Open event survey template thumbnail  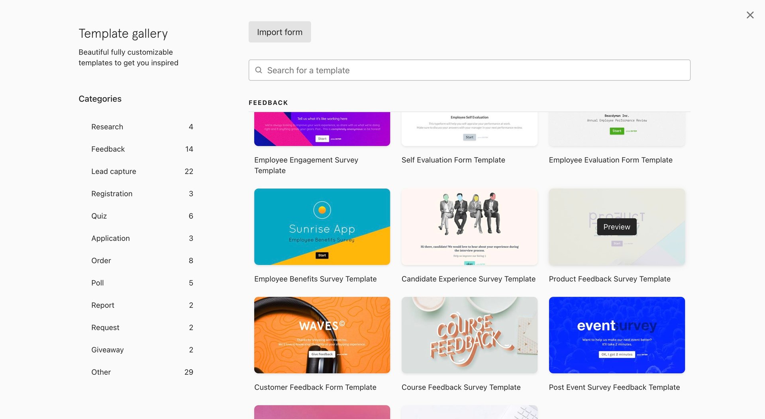pos(617,335)
